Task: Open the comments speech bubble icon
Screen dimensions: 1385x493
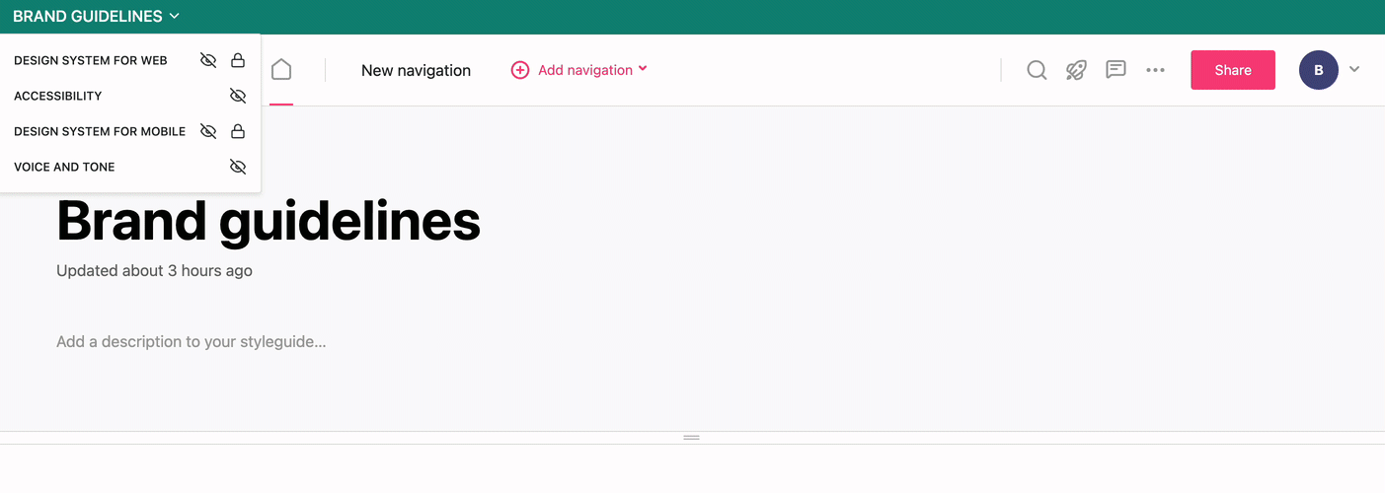Action: point(1116,70)
